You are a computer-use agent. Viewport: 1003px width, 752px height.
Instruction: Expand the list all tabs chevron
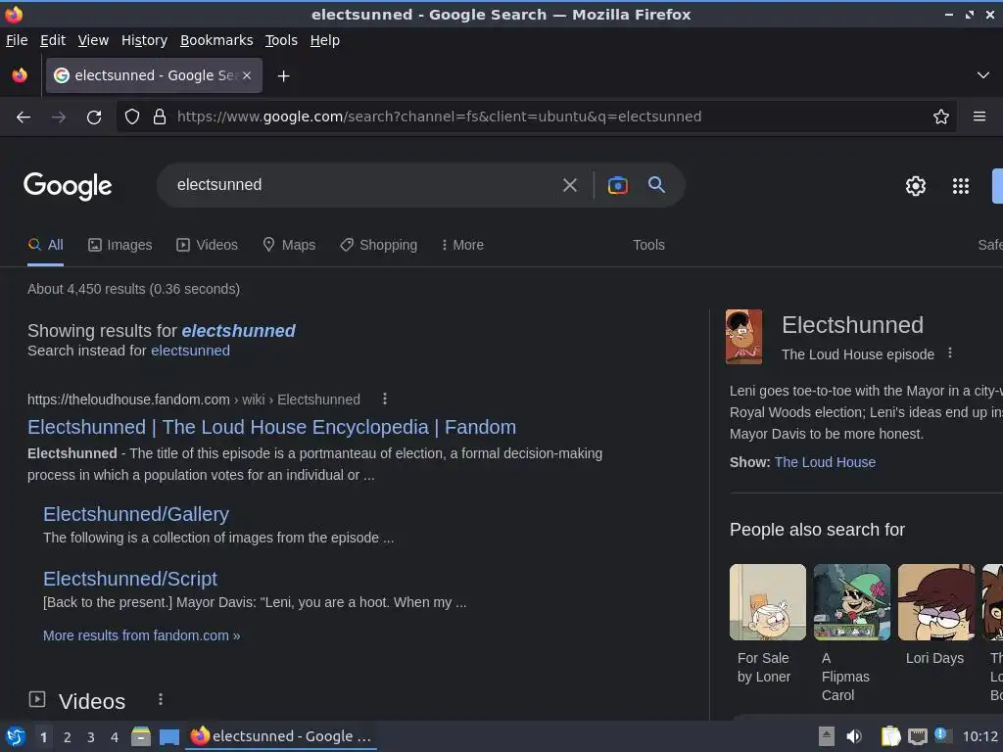click(x=983, y=75)
